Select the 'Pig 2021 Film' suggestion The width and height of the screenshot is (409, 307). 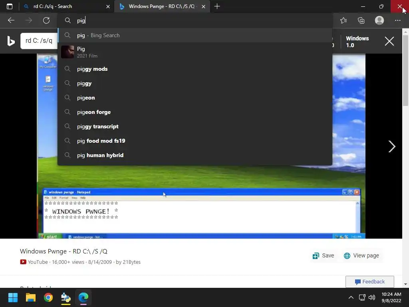[x=195, y=52]
